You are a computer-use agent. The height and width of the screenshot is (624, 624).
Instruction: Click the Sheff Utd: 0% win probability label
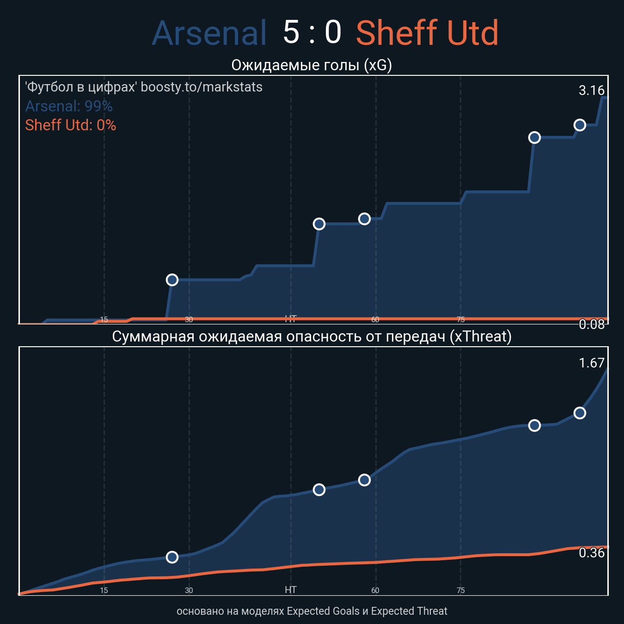click(x=71, y=125)
